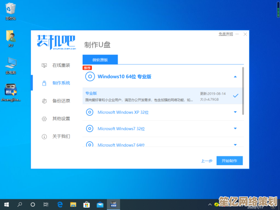280x210 pixels.
Task: Launch Microsoft Store from the taskbar
Action: 86,204
